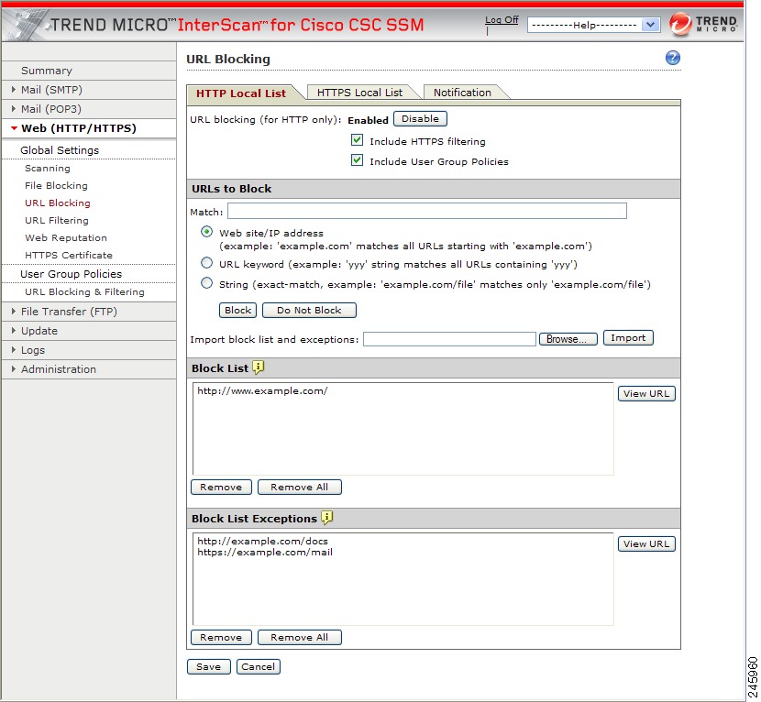This screenshot has height=702, width=761.
Task: Expand the Mail (SMTP) menu section
Action: [x=51, y=90]
